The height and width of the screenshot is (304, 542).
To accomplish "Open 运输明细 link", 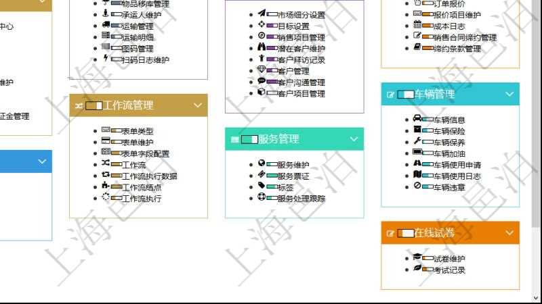I will point(138,37).
